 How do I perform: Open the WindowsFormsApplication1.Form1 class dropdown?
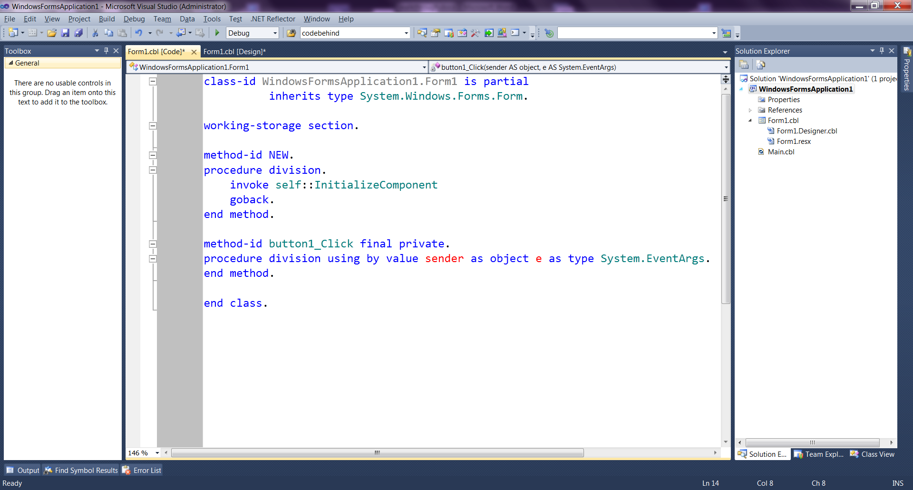coord(424,67)
